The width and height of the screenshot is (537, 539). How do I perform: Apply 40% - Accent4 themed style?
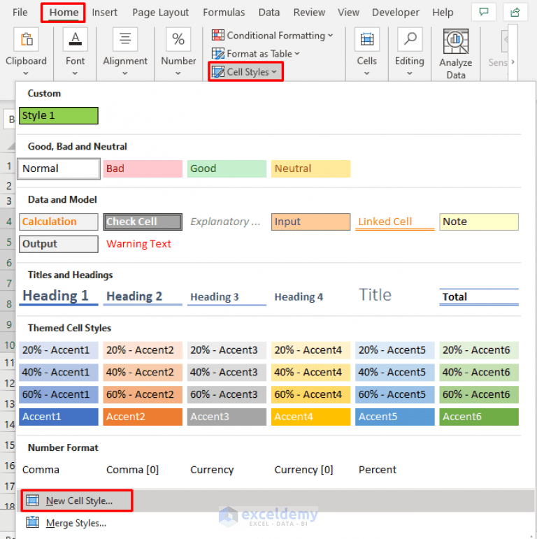[310, 372]
